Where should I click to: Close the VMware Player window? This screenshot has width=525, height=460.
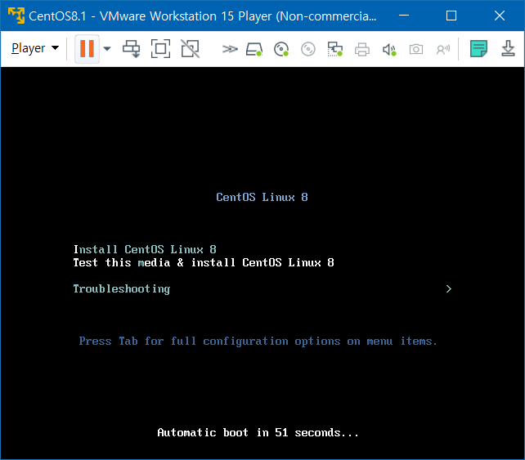point(500,16)
